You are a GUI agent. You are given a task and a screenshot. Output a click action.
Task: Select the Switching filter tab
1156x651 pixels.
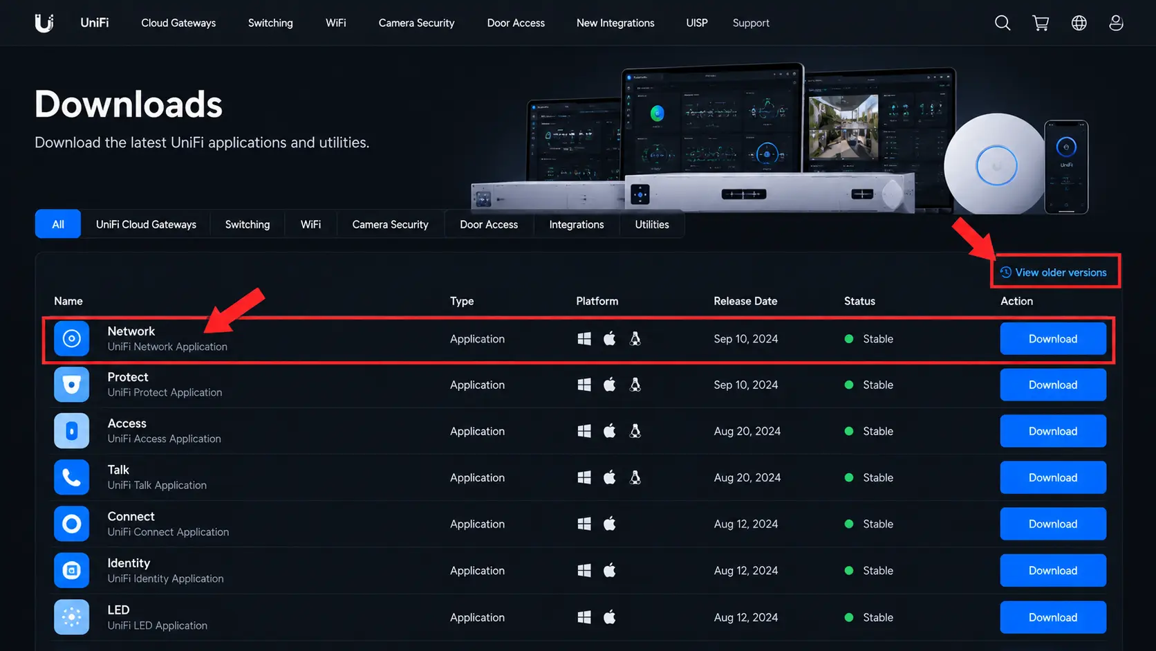pyautogui.click(x=248, y=224)
